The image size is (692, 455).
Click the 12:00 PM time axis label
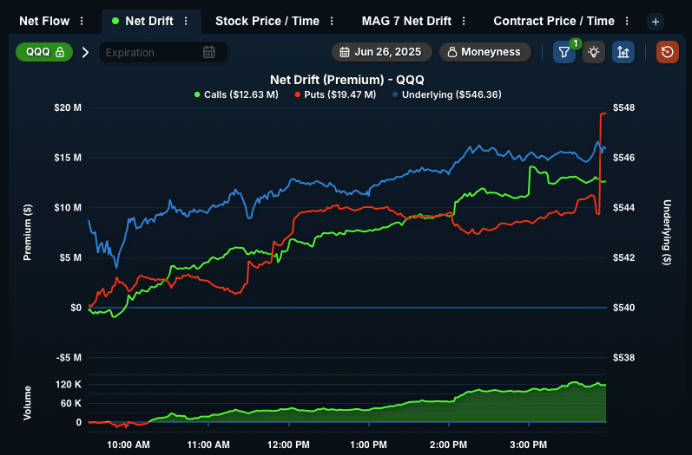coord(288,445)
